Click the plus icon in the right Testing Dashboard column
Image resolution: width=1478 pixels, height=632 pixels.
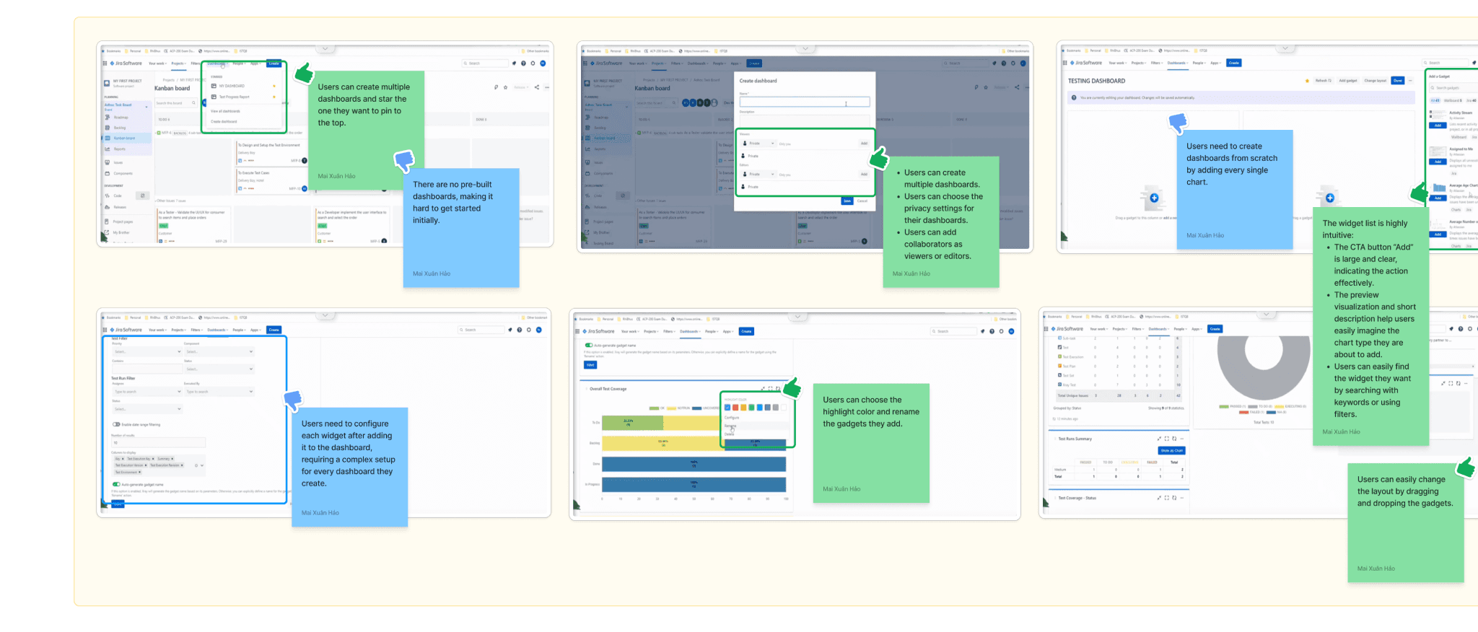click(x=1330, y=198)
